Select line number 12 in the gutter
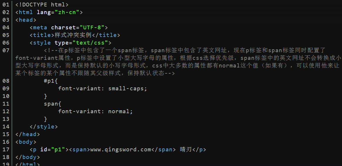 (x=6, y=111)
